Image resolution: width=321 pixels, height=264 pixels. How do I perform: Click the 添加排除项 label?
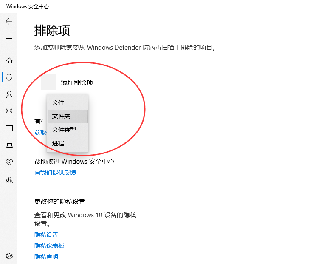click(77, 83)
